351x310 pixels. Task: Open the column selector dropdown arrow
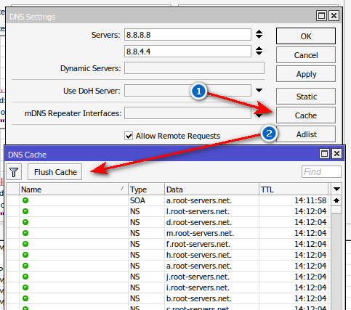point(336,189)
